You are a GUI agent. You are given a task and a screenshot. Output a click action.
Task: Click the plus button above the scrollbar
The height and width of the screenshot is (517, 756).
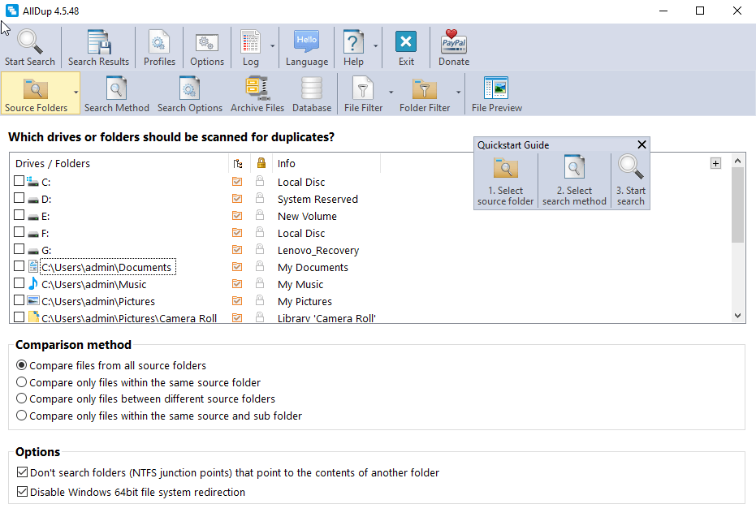(x=715, y=163)
